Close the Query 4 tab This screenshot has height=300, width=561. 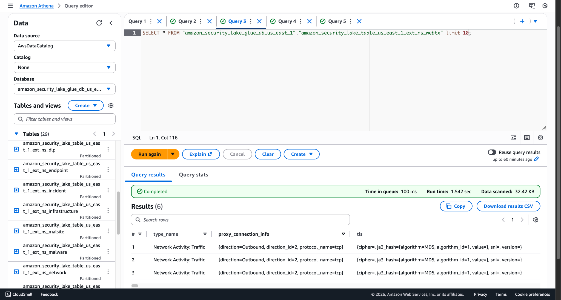pos(310,21)
